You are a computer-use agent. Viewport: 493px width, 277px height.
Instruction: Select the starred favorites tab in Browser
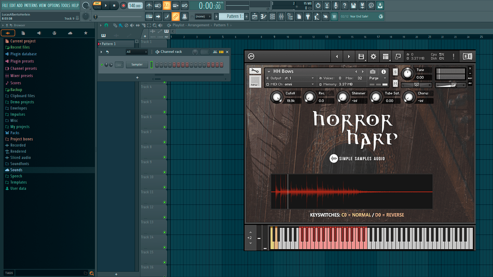[x=86, y=33]
